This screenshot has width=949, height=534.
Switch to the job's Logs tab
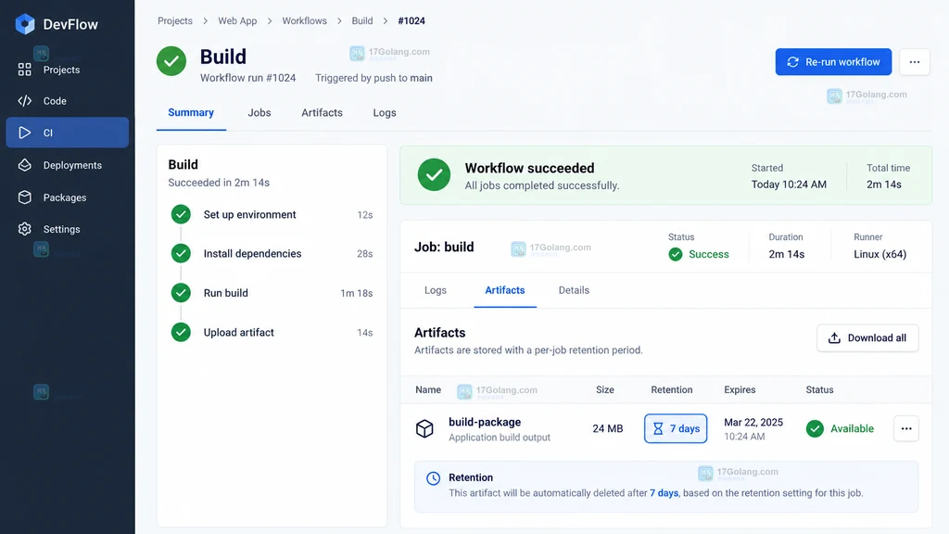tap(436, 290)
